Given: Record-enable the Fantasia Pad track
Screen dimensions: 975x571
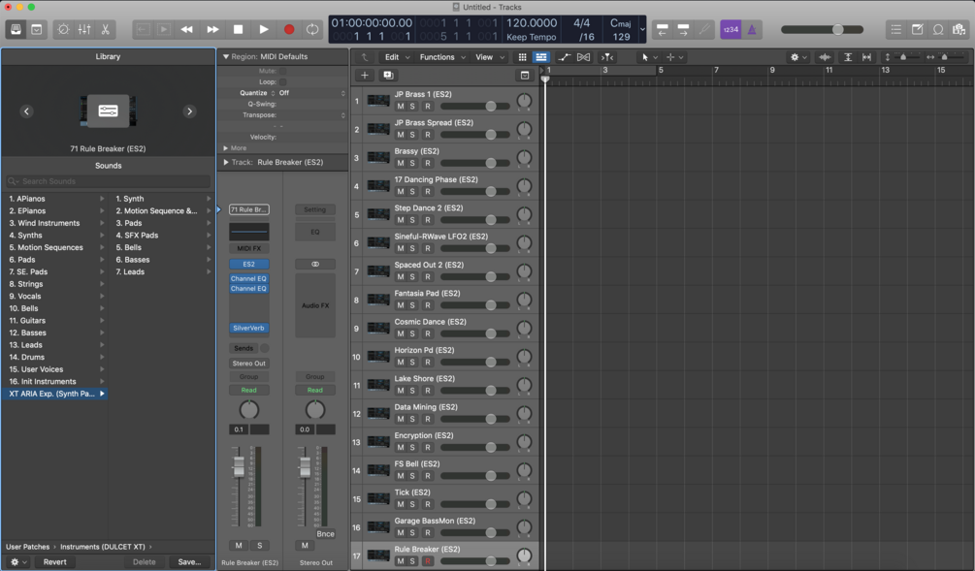Looking at the screenshot, I should [x=427, y=305].
